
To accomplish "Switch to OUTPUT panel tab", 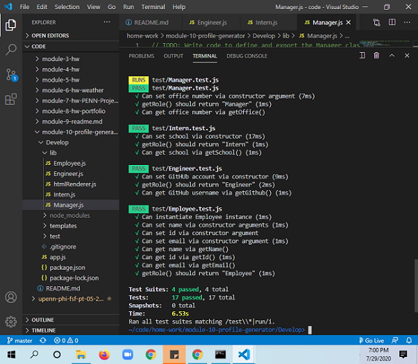I will [x=174, y=56].
